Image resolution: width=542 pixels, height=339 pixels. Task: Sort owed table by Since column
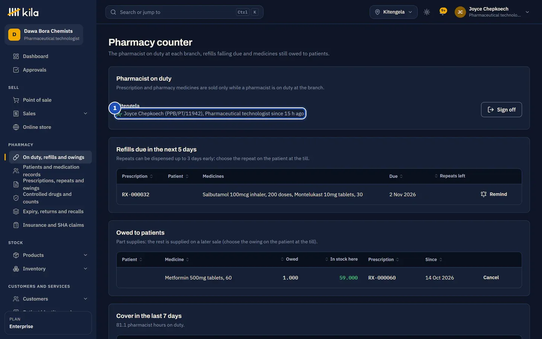tap(434, 260)
